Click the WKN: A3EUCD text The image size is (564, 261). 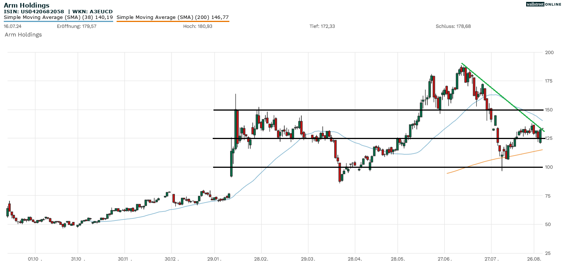point(92,12)
